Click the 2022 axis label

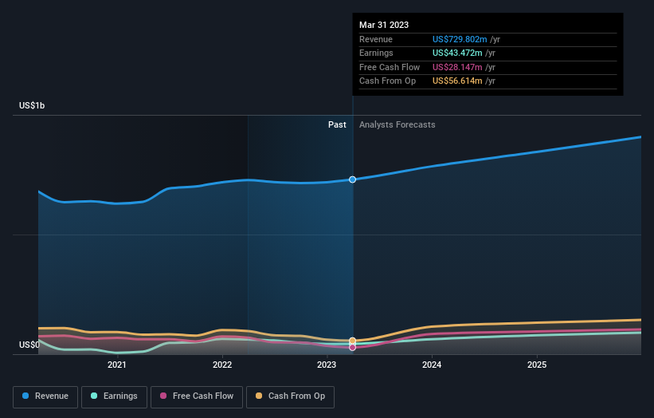(x=222, y=365)
